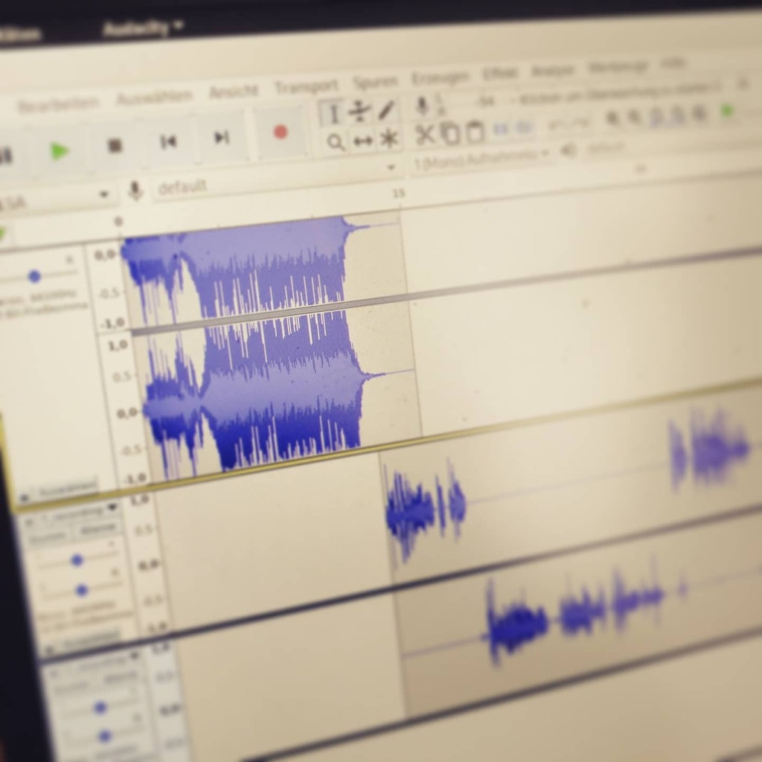Click the third track's pan slider knob
Image resolution: width=762 pixels, height=762 pixels.
(x=104, y=737)
